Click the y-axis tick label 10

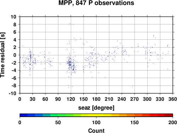pyautogui.click(x=13, y=17)
